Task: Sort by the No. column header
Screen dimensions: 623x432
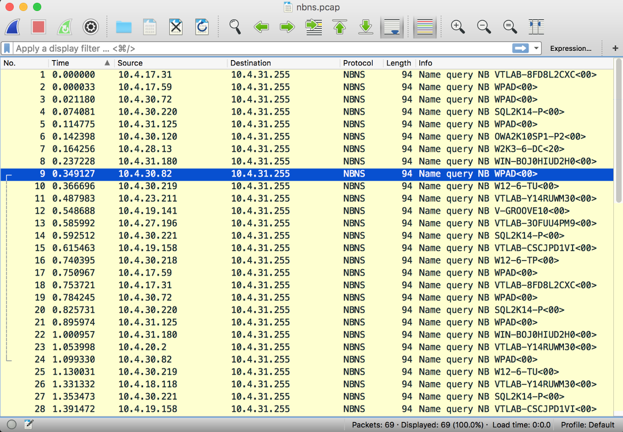Action: pos(24,63)
